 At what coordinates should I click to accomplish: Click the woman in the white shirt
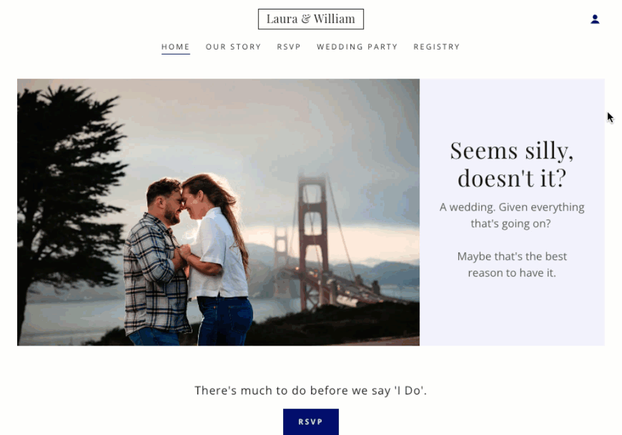click(217, 257)
